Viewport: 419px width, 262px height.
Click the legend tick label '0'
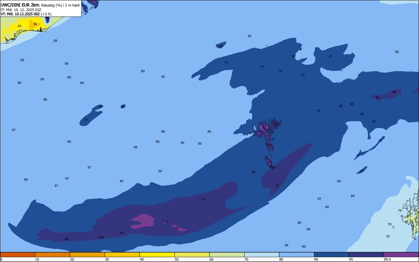[x=1, y=259]
